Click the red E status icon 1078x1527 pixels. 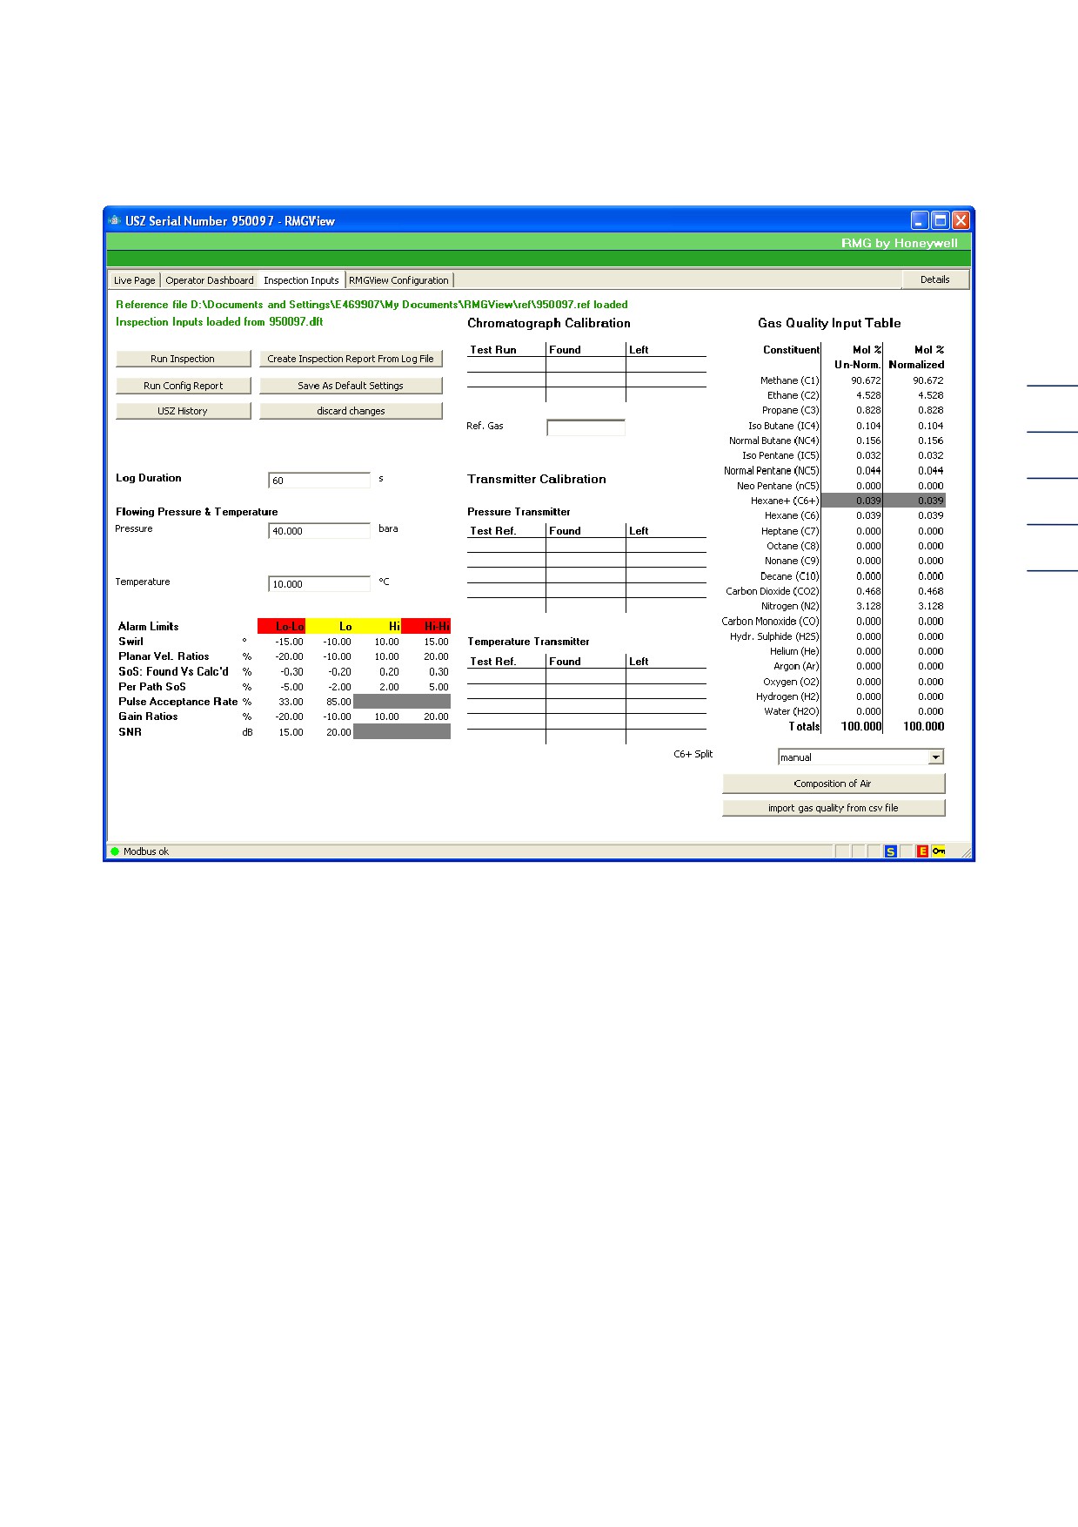point(922,851)
